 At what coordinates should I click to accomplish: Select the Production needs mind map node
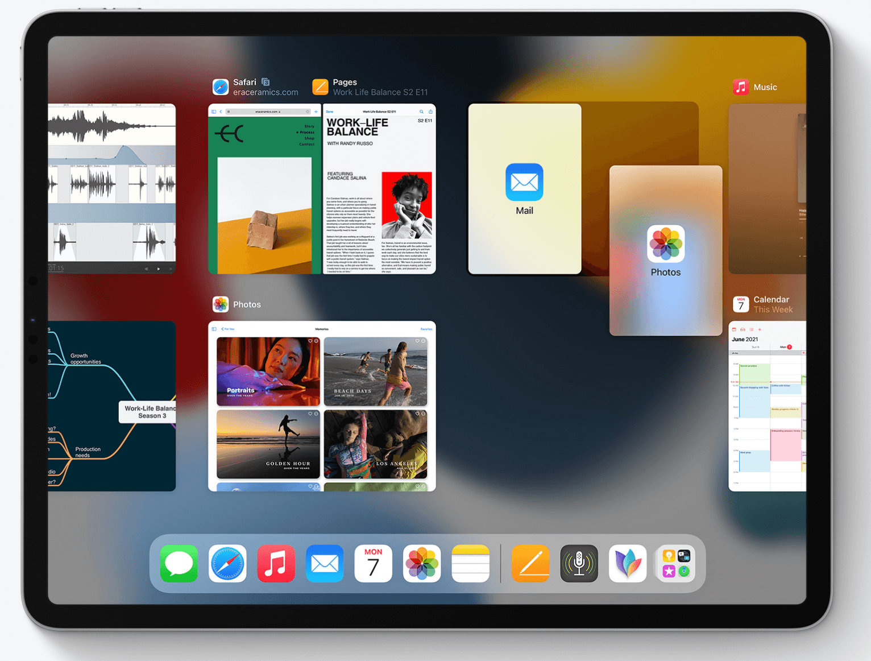coord(88,452)
